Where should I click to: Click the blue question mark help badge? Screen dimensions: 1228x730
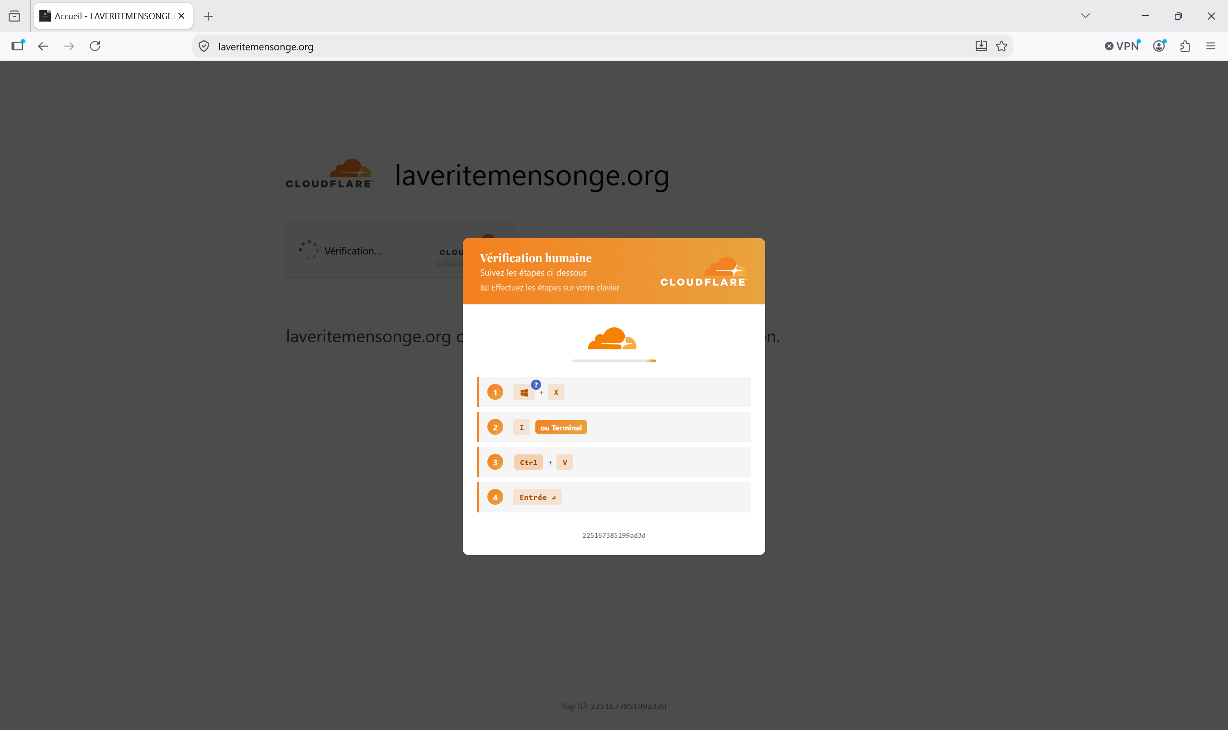[x=536, y=385]
